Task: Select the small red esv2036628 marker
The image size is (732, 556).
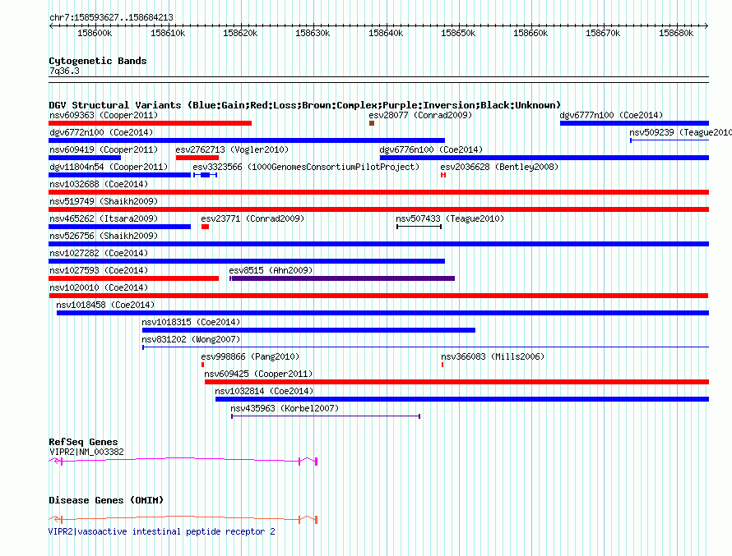Action: [443, 175]
